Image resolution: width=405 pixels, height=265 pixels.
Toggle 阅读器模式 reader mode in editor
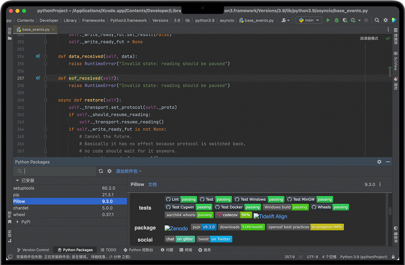click(x=369, y=39)
